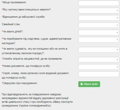Click the Свідоцтво про народження label
Screen dimensions: 120x110
point(20,83)
